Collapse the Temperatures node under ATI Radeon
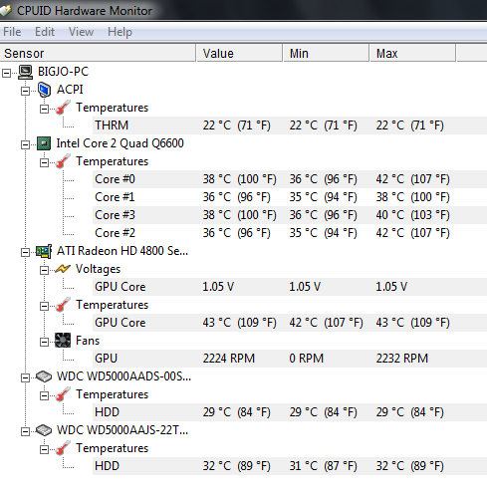Viewport: 487px width, 496px height. pos(44,306)
